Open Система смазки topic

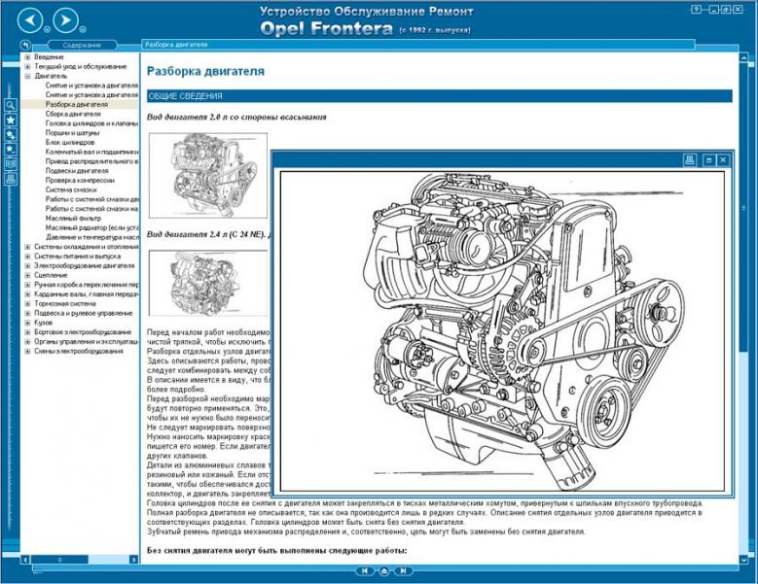71,189
